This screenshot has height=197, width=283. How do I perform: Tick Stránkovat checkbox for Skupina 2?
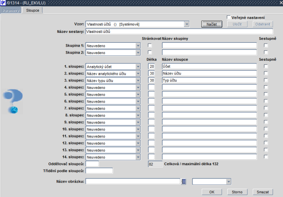(x=150, y=52)
